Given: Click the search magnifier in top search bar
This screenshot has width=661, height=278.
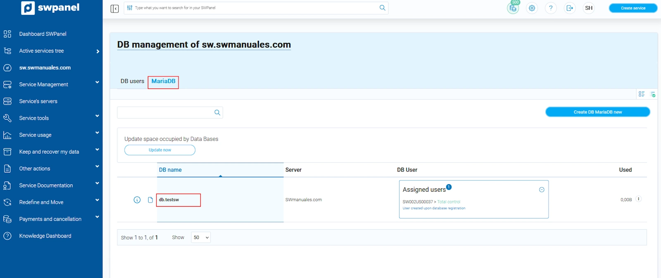Looking at the screenshot, I should coord(382,8).
